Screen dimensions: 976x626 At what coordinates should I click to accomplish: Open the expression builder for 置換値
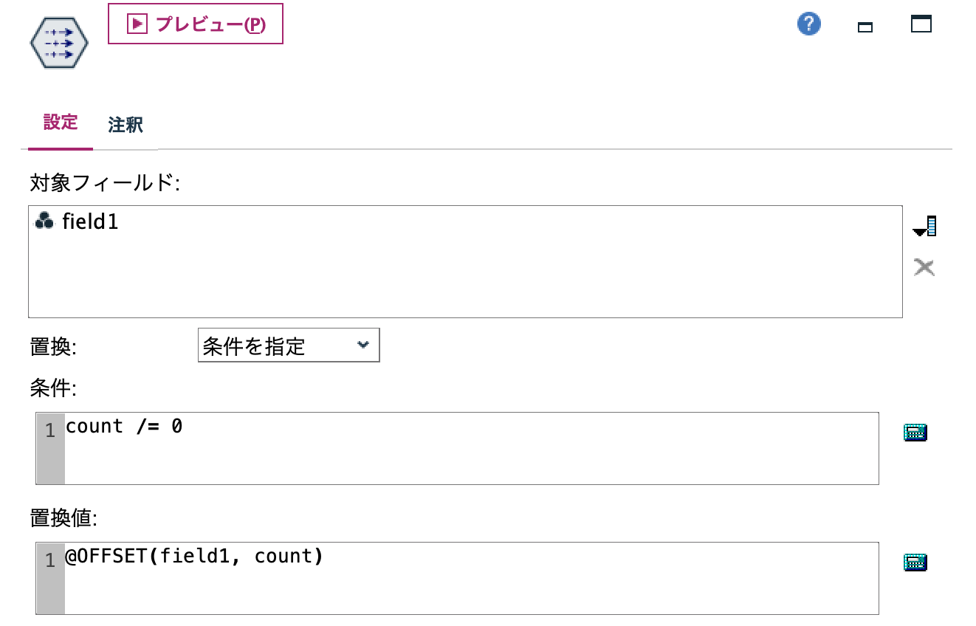[914, 561]
